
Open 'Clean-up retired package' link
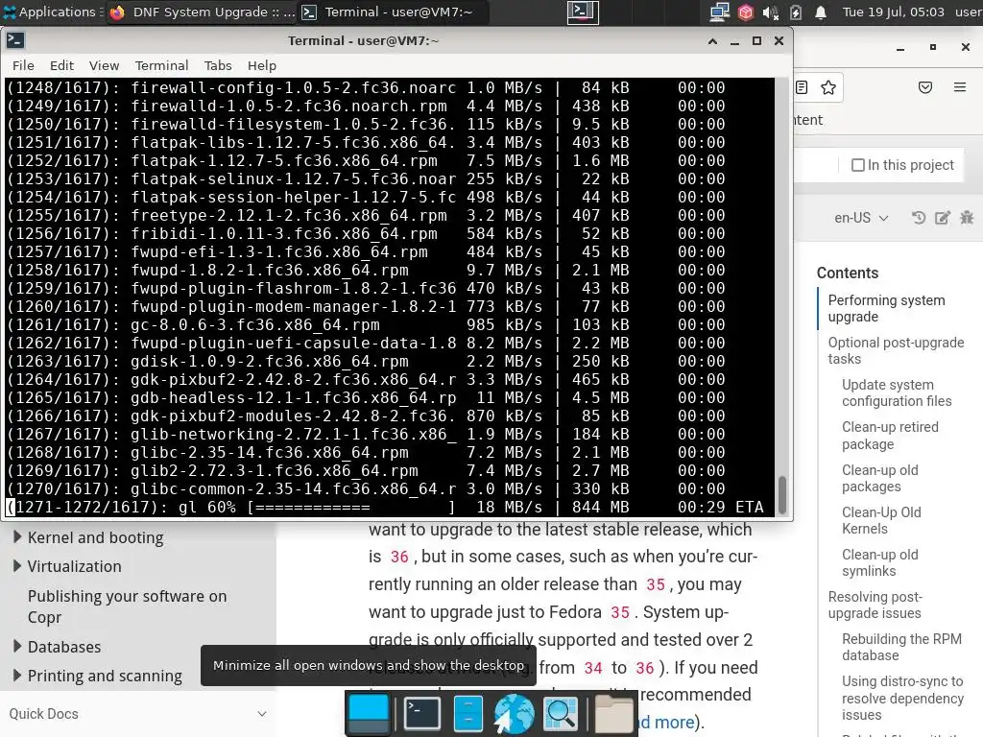[x=890, y=436]
